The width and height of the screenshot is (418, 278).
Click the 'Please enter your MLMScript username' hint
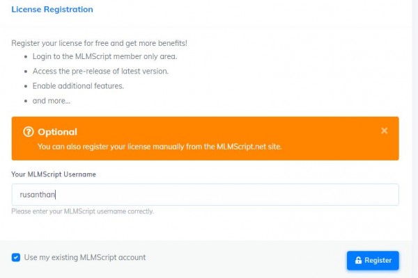click(x=83, y=211)
